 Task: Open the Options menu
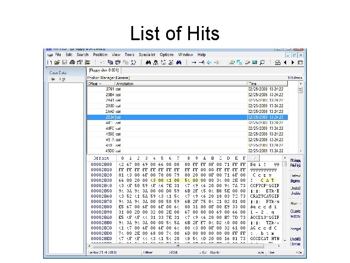pyautogui.click(x=167, y=55)
